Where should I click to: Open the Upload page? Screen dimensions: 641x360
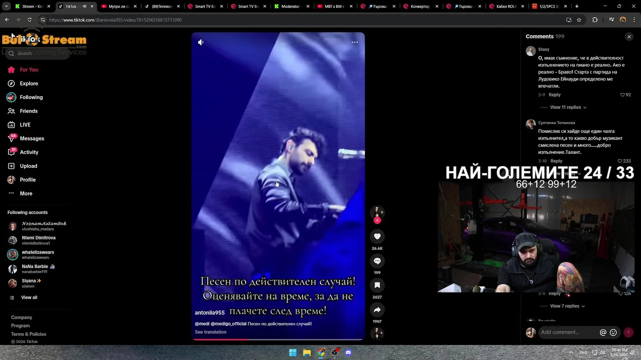click(22, 166)
